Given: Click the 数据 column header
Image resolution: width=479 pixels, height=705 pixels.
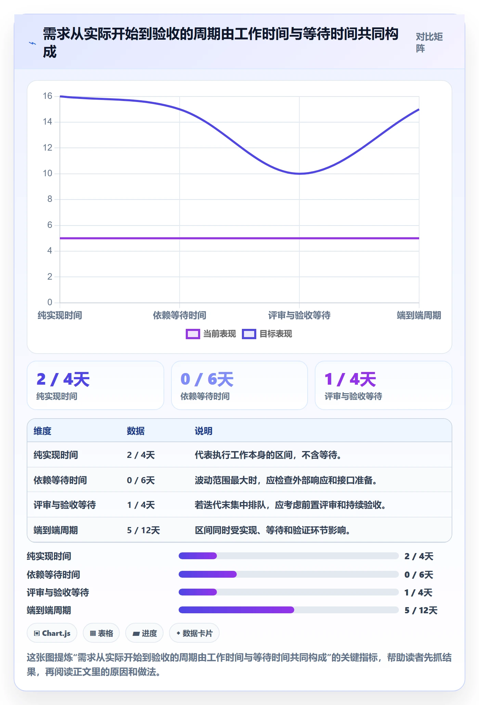Looking at the screenshot, I should (x=136, y=431).
